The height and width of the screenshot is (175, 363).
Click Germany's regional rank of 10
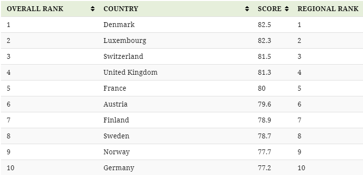(x=301, y=168)
